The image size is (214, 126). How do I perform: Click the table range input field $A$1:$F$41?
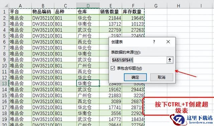pyautogui.click(x=138, y=60)
